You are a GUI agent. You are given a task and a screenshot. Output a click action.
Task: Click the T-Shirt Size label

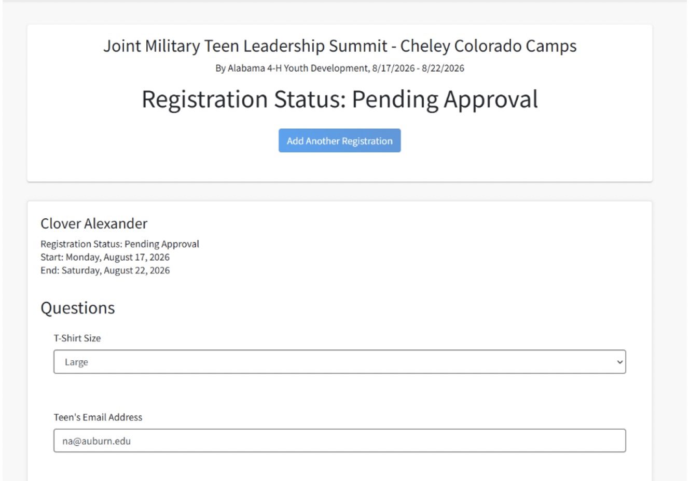click(77, 338)
